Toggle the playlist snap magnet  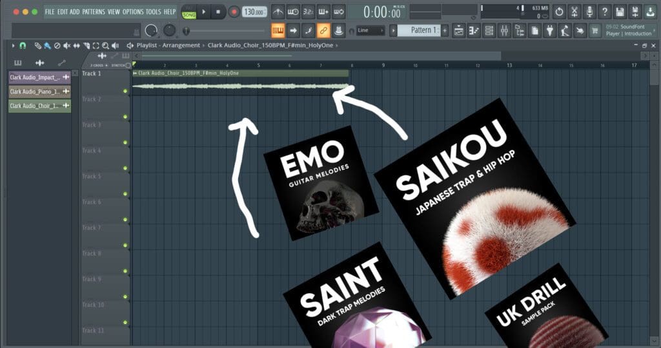(23, 46)
